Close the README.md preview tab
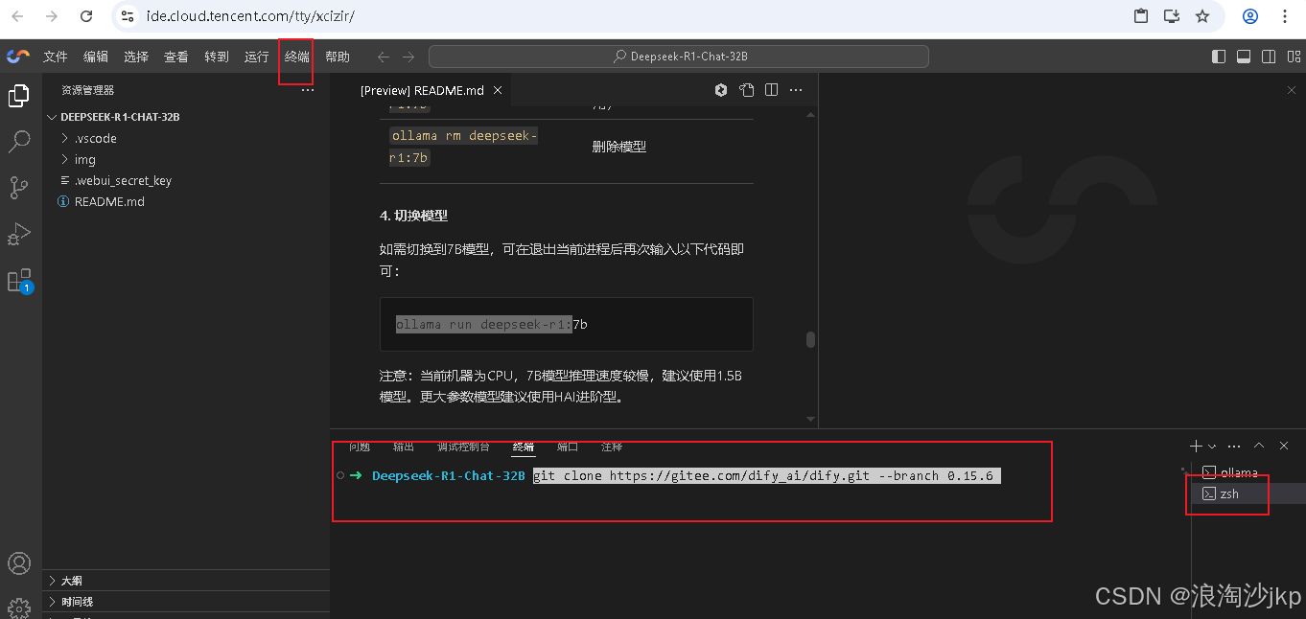The height and width of the screenshot is (619, 1306). click(x=498, y=90)
